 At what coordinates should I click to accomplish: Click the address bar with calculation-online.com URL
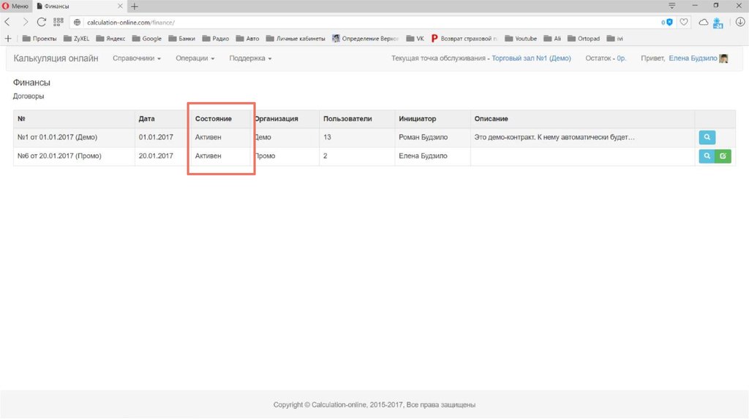(366, 23)
